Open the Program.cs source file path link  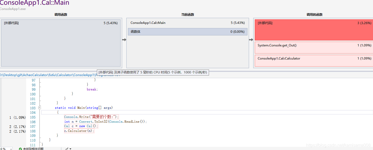pos(60,75)
